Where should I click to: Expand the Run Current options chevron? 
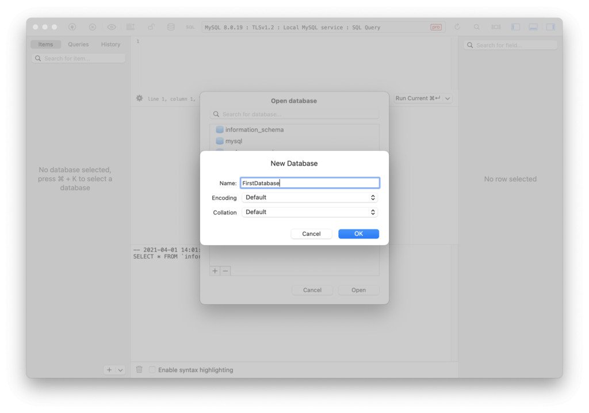click(x=448, y=98)
